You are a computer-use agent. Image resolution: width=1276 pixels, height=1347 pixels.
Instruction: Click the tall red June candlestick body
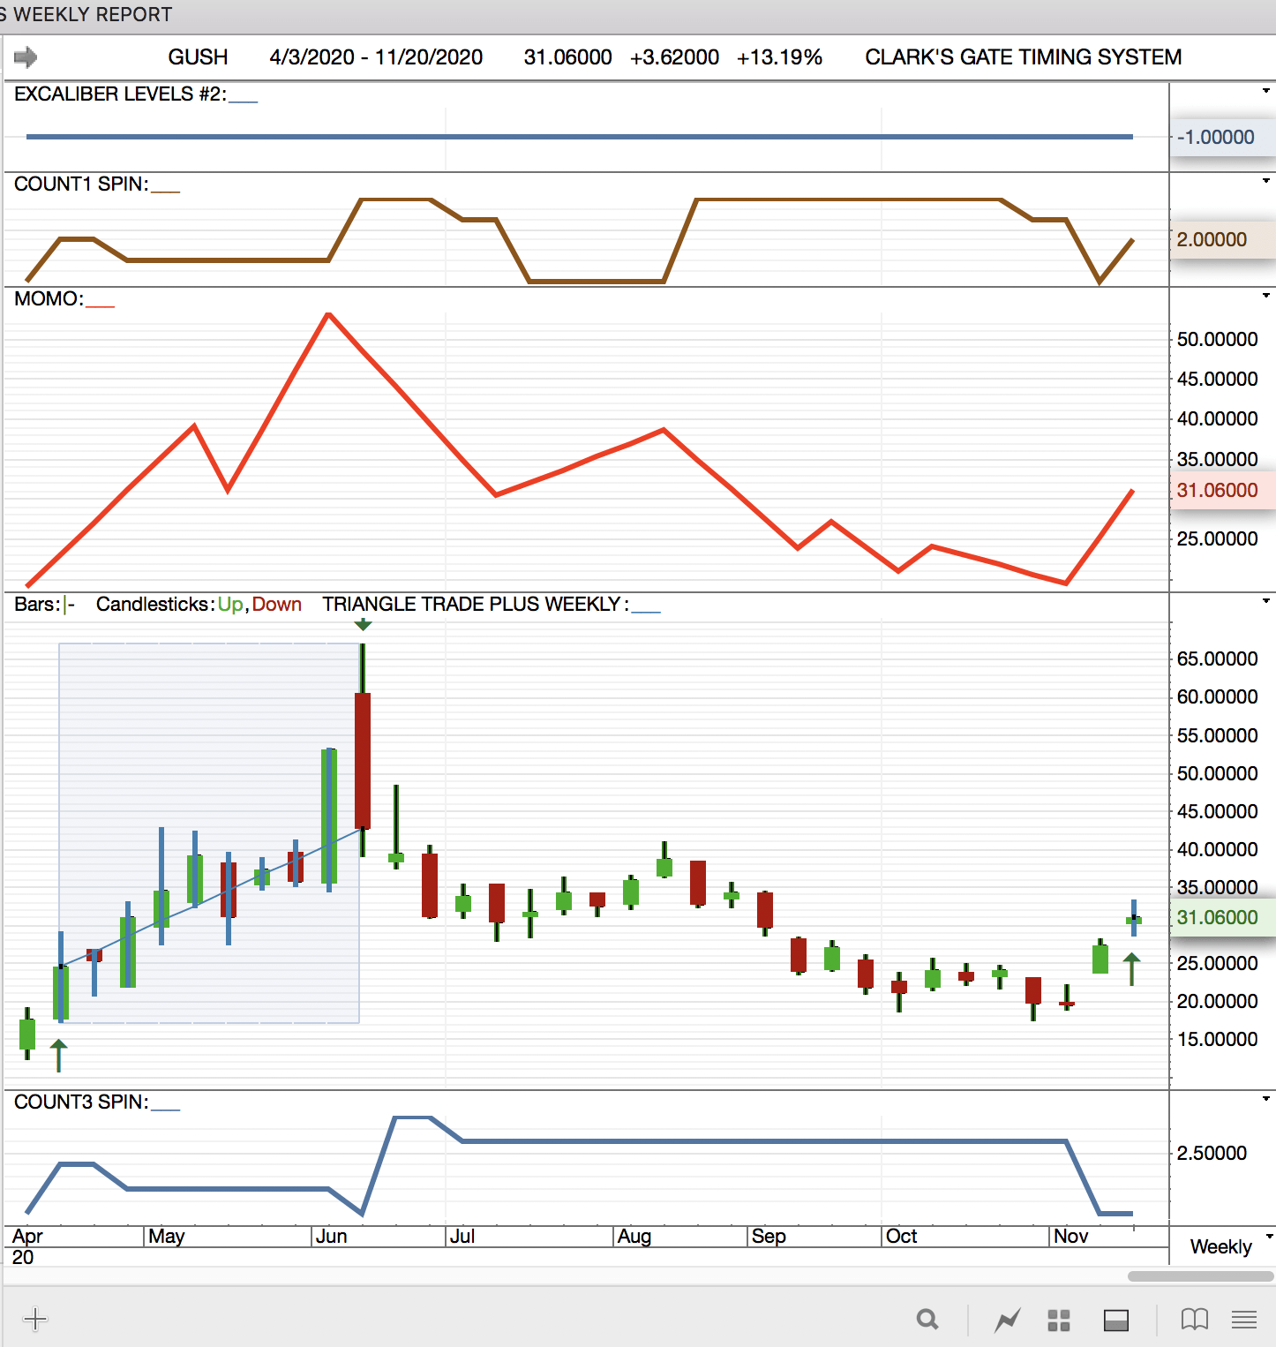pyautogui.click(x=363, y=760)
